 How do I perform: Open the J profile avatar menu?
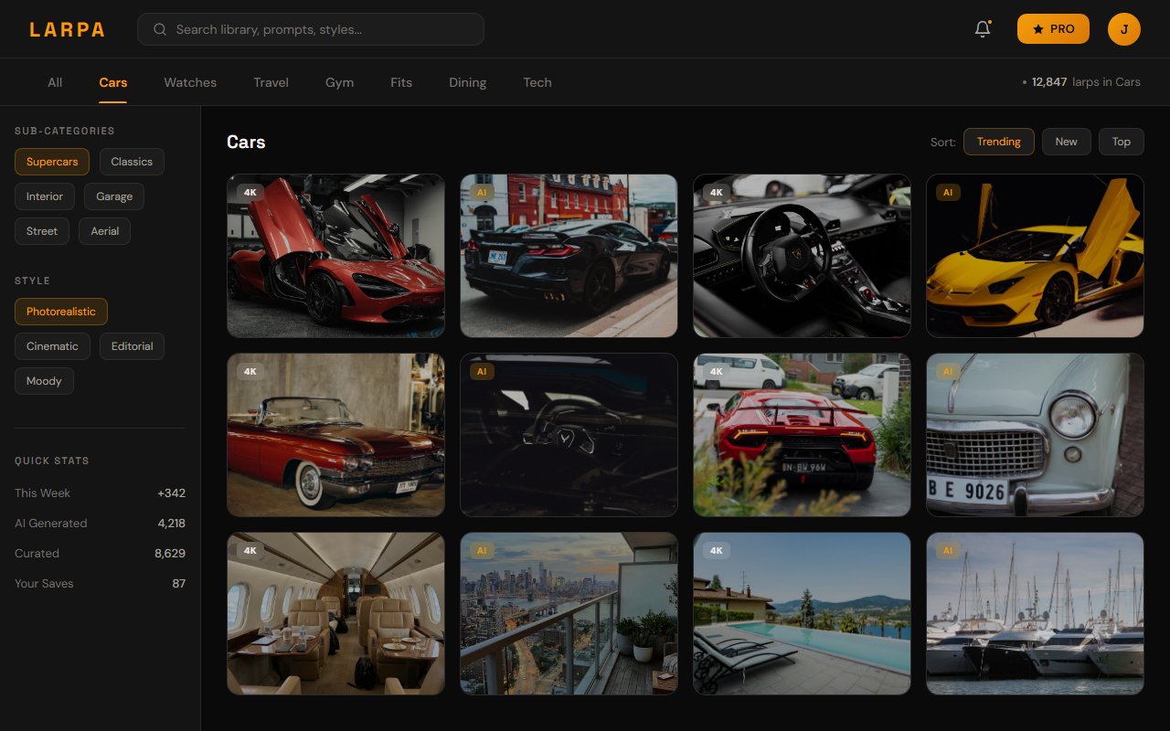click(x=1123, y=29)
